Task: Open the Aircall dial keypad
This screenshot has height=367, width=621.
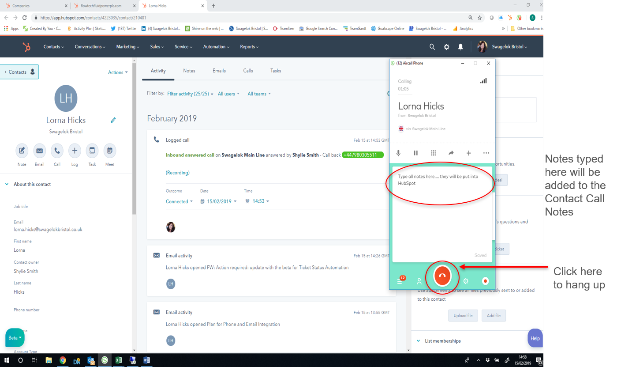Action: click(x=434, y=153)
